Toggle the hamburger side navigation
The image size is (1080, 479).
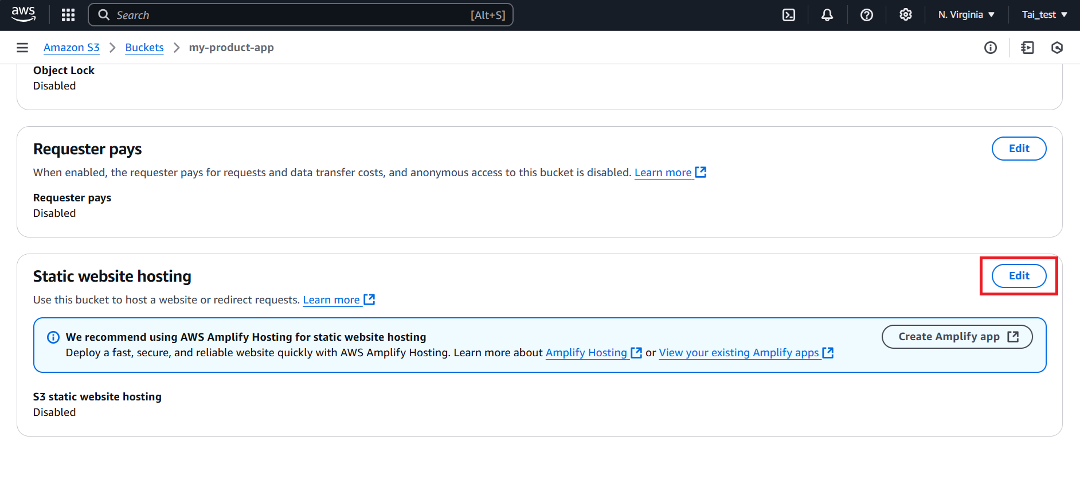[x=22, y=48]
